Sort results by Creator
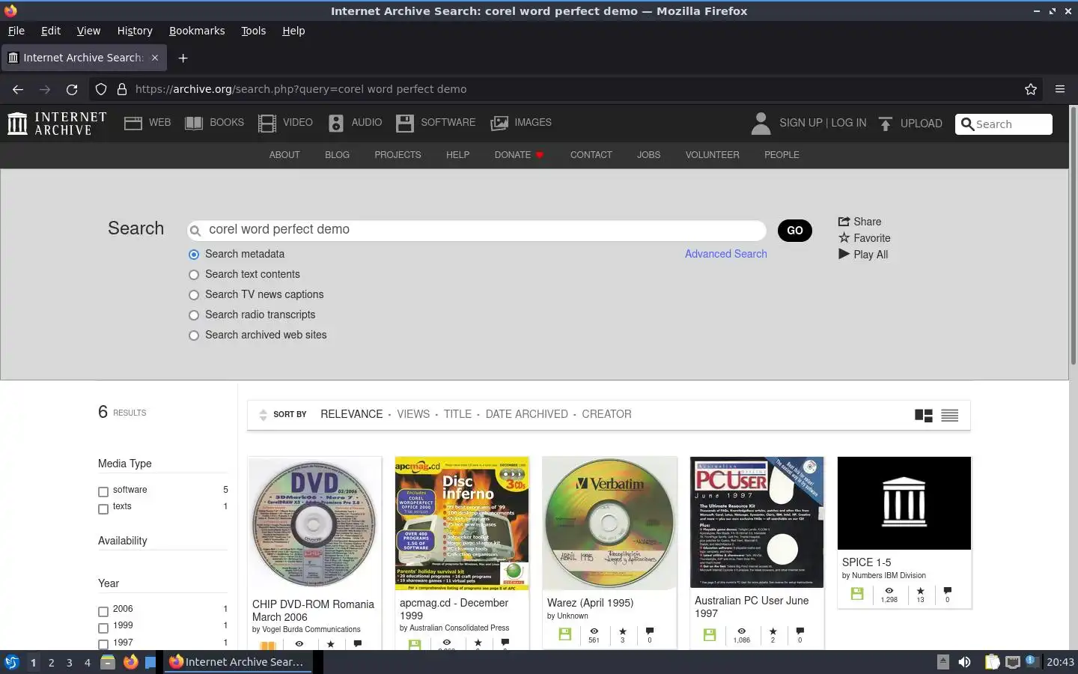 click(x=606, y=414)
